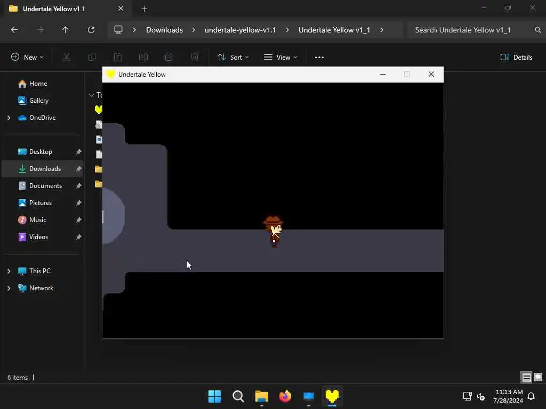546x409 pixels.
Task: Open the notification bell
Action: 532,396
